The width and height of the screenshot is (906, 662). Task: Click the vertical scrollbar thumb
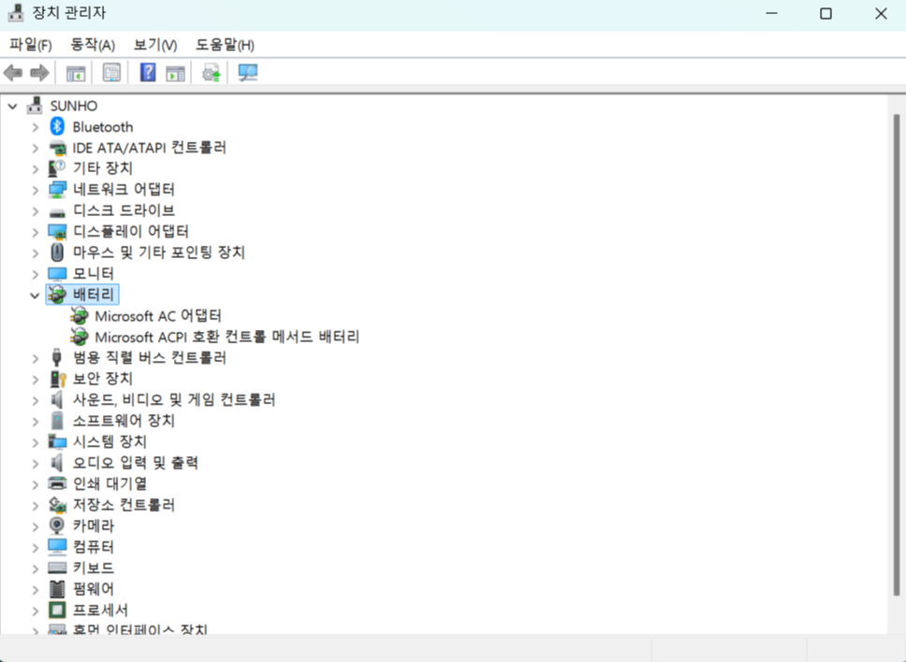click(x=897, y=354)
